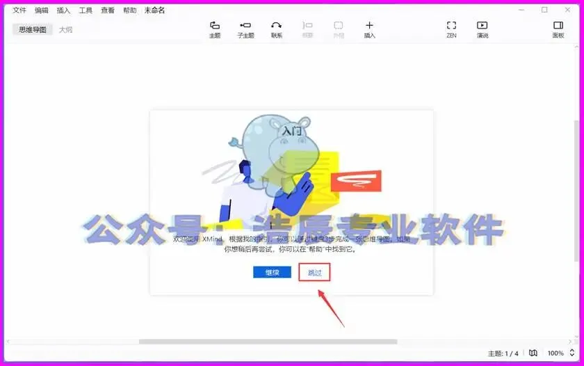Click the greyed-out Summary toolbar icon

click(307, 29)
